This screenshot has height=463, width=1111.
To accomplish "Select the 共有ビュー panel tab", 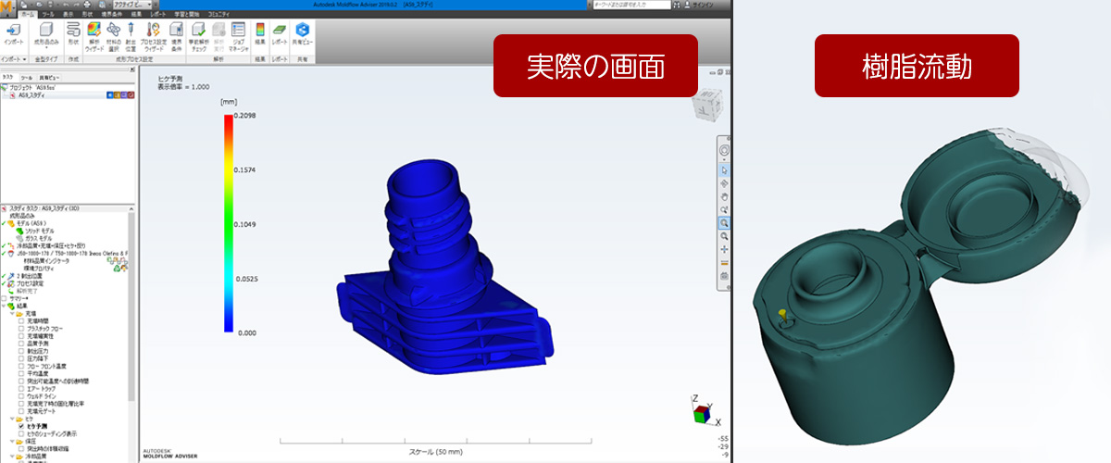I will [x=49, y=77].
